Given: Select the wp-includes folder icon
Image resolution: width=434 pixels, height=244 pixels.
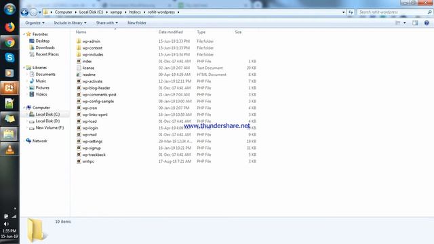Looking at the screenshot, I should pyautogui.click(x=79, y=54).
